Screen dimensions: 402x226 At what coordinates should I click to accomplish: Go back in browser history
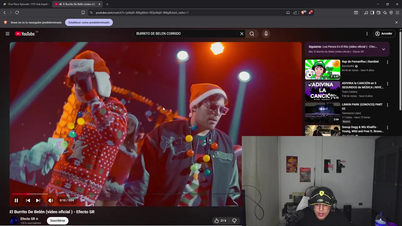click(x=5, y=13)
